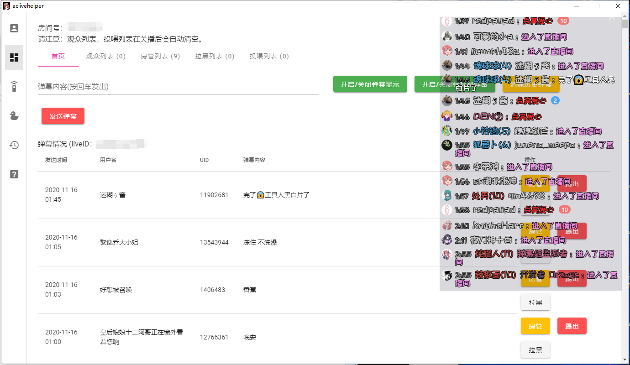This screenshot has width=630, height=365.
Task: Click 可爱的小a's avatar in overlay
Action: click(447, 36)
